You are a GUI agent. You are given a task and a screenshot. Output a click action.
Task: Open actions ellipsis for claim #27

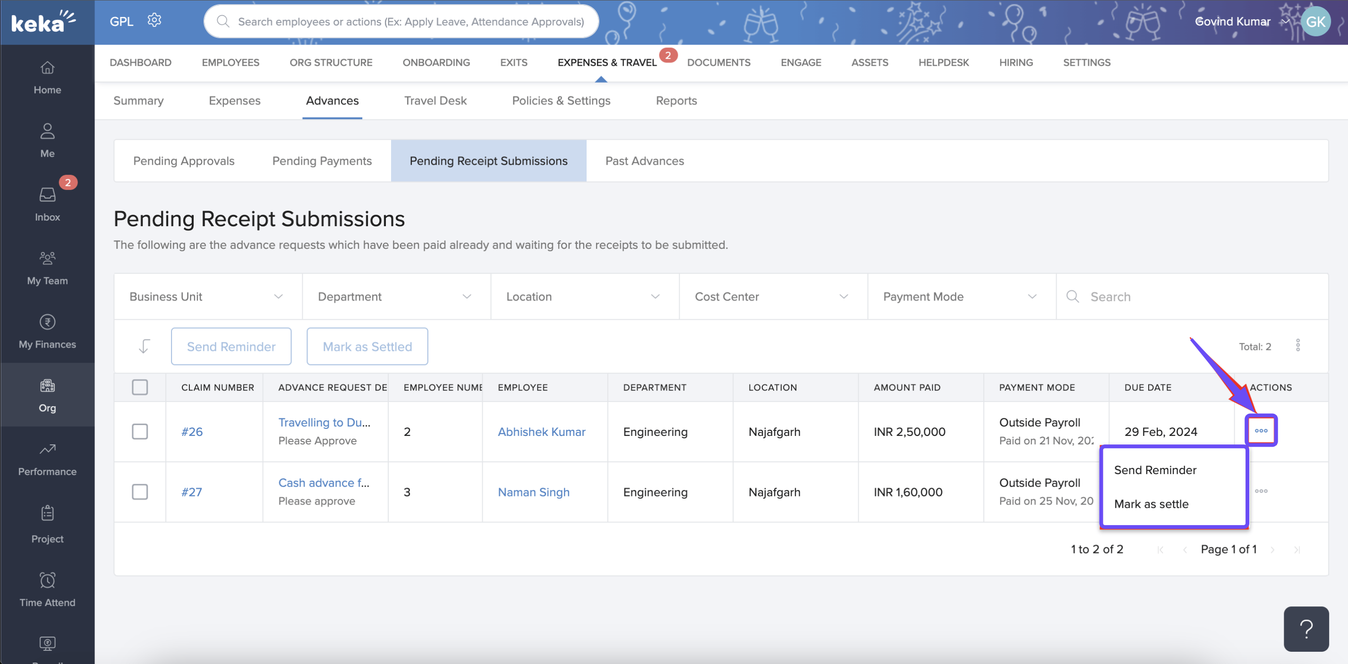(x=1261, y=491)
